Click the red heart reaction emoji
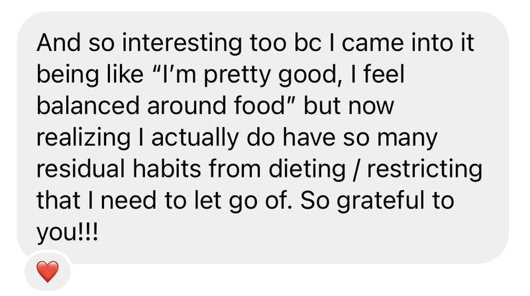This screenshot has width=530, height=296. coord(48,271)
